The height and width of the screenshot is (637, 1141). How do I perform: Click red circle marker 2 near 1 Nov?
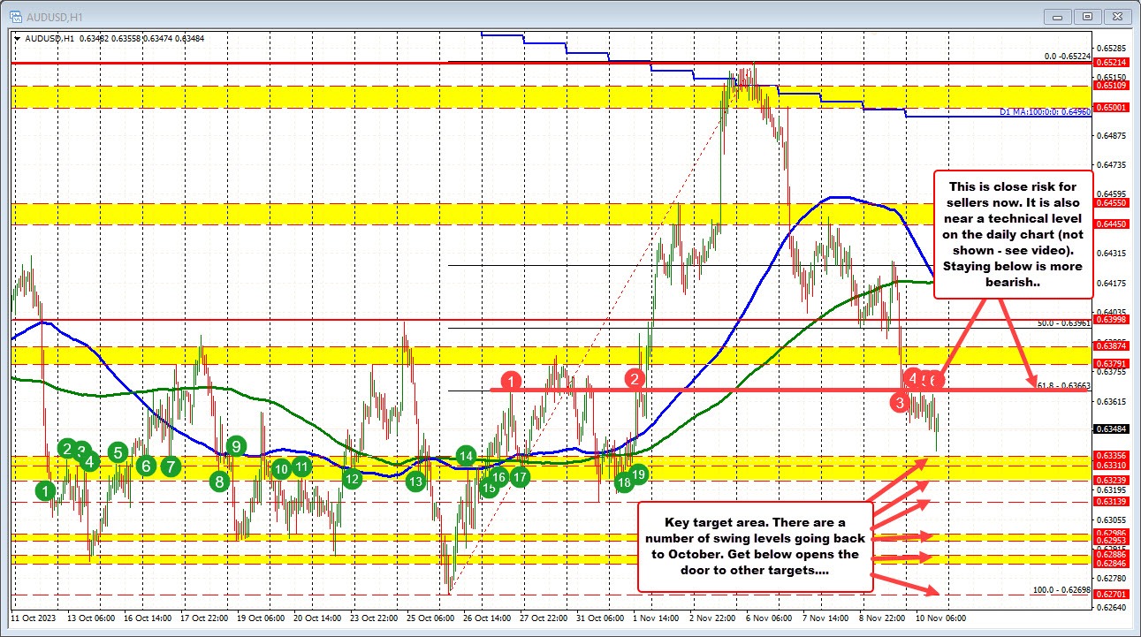point(633,380)
